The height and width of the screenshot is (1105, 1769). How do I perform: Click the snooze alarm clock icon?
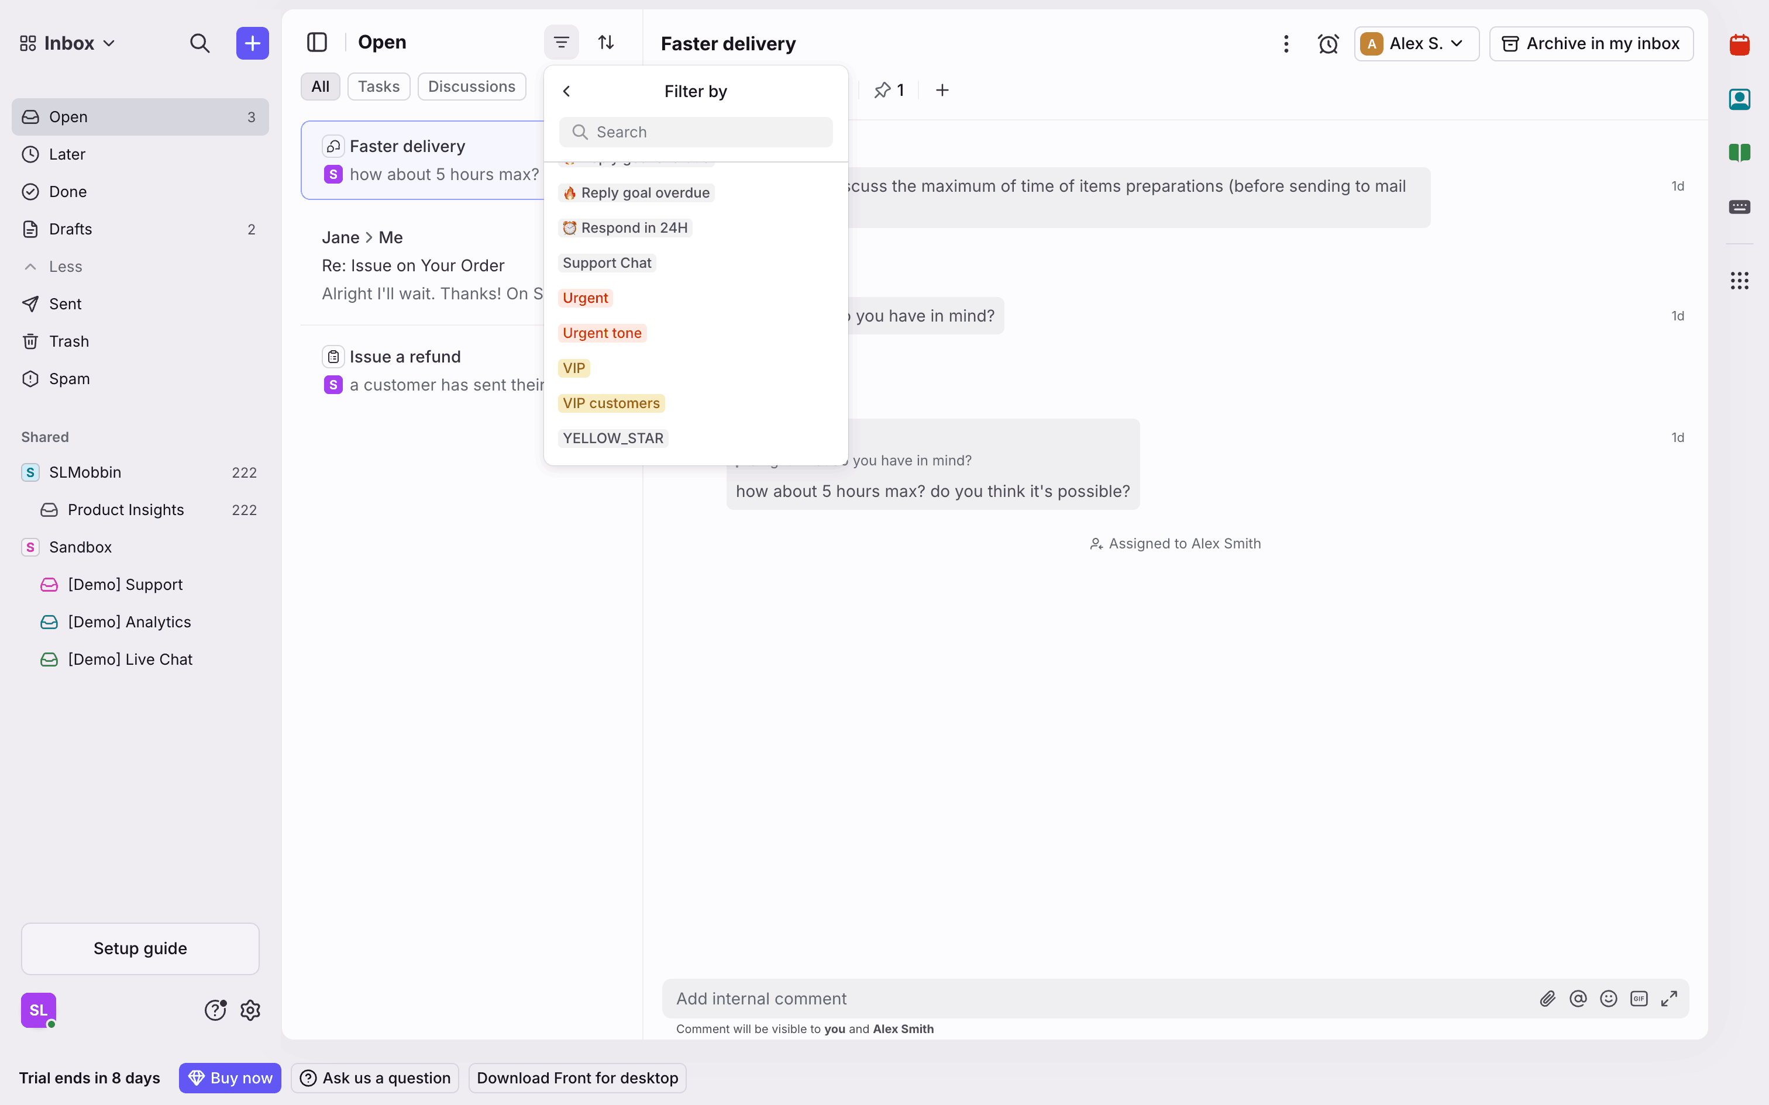pyautogui.click(x=1327, y=44)
